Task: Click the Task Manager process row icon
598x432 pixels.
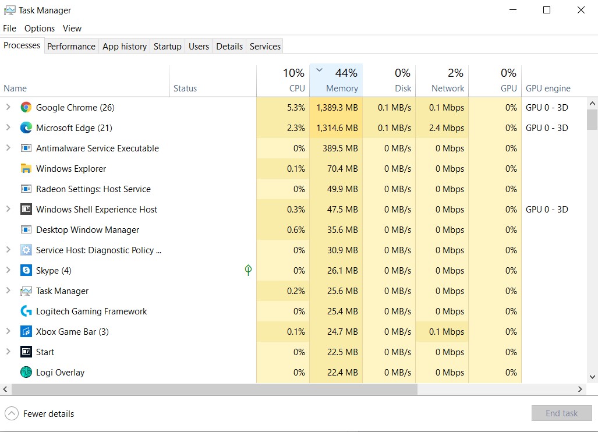Action: pos(26,291)
